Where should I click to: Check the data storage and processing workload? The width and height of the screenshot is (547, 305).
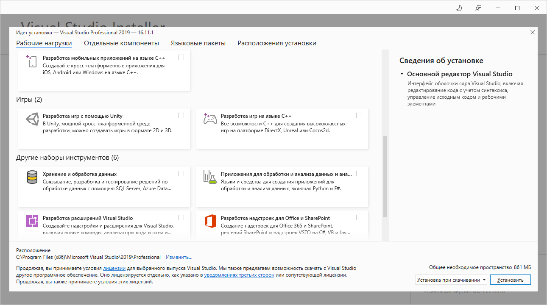pos(181,174)
